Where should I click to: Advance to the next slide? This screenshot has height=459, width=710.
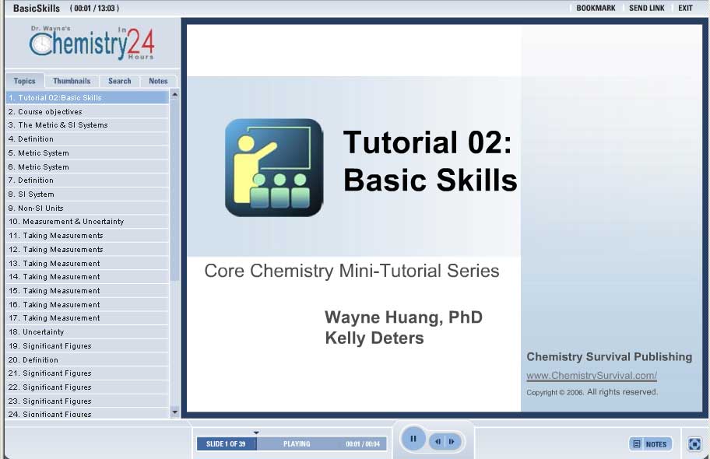pos(452,442)
